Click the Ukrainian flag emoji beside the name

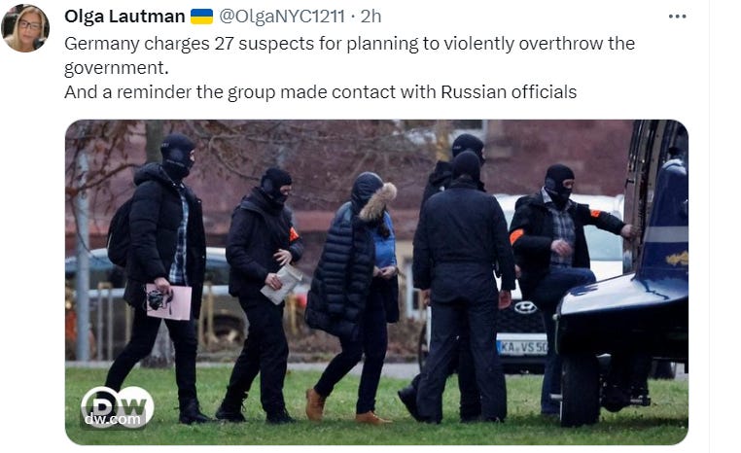(202, 17)
